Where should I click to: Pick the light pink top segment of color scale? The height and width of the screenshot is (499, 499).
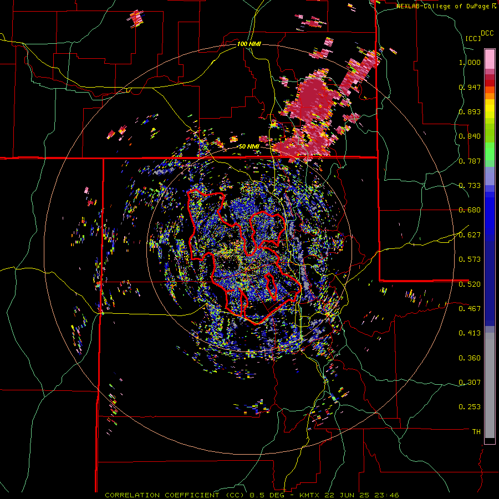pos(490,59)
